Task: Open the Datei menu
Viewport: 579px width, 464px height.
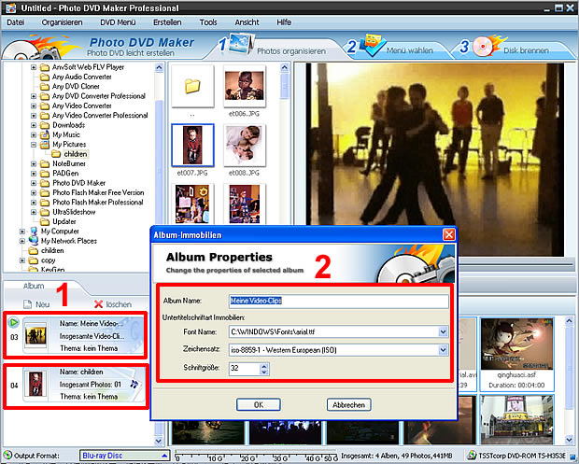Action: (16, 22)
